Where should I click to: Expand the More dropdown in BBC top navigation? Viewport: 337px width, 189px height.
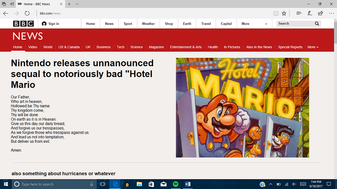pos(254,24)
